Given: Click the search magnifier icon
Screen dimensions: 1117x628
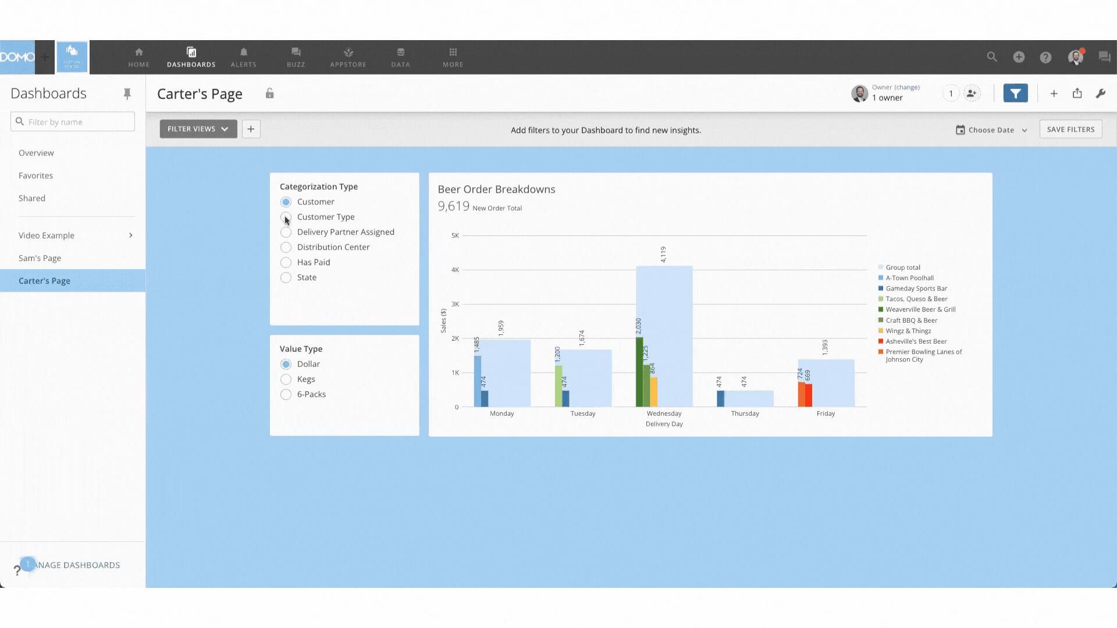Looking at the screenshot, I should click(x=992, y=57).
